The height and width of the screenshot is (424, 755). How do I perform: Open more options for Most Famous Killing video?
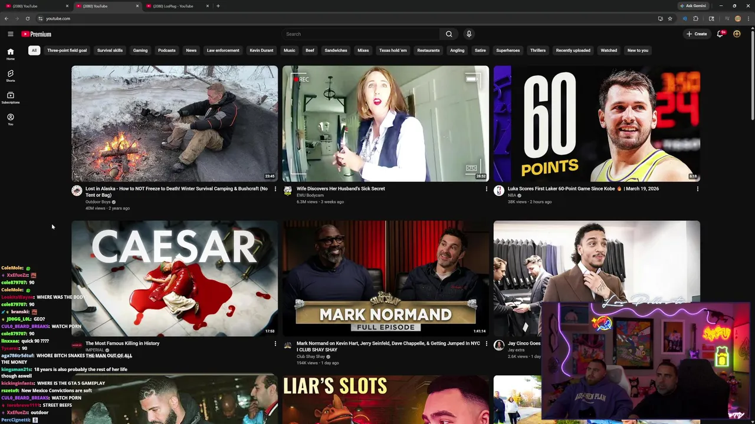point(275,343)
